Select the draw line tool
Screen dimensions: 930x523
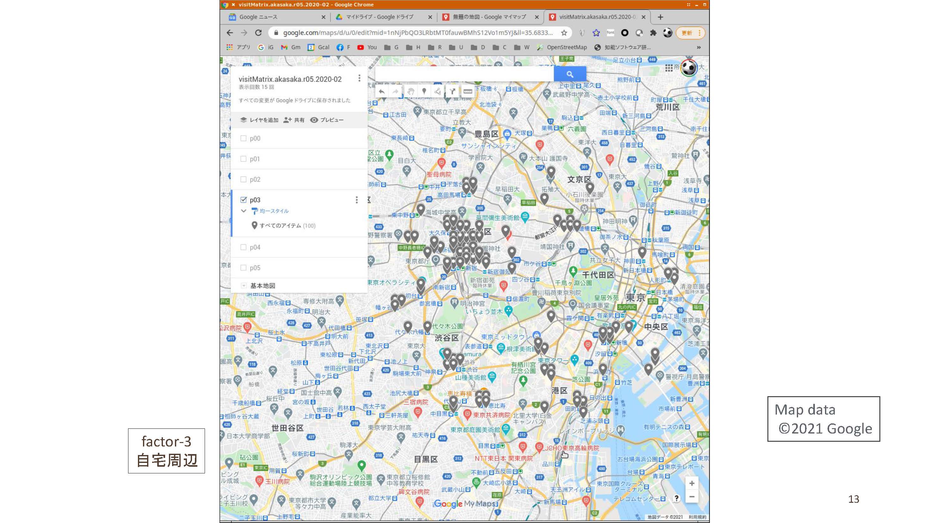click(x=437, y=92)
